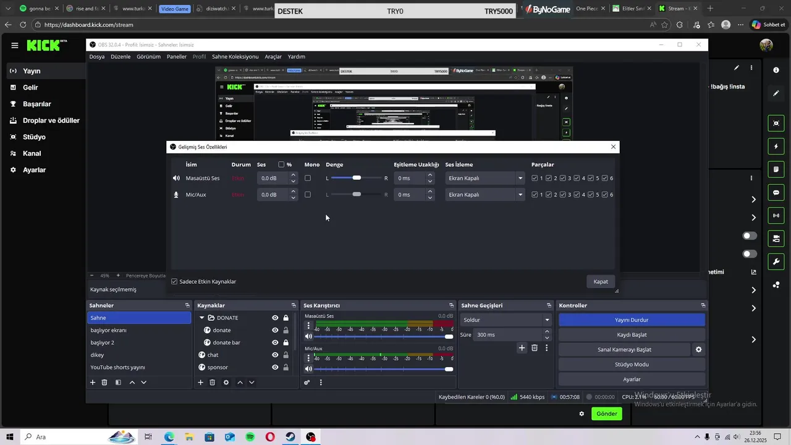
Task: Move source up in the Kaynaklar toolbar
Action: tap(240, 383)
